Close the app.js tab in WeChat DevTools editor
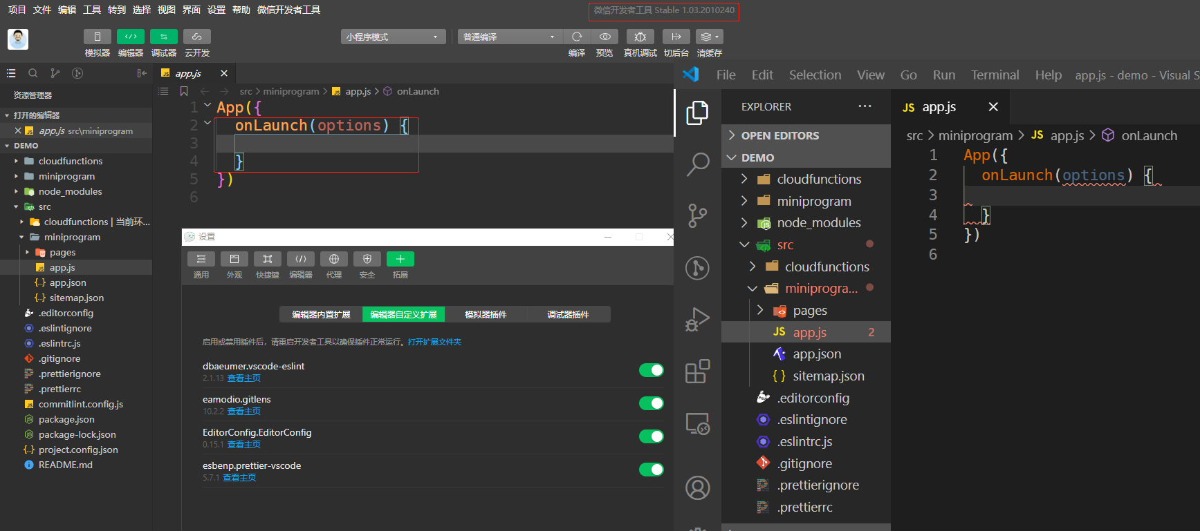Viewport: 1200px width, 531px height. 224,73
